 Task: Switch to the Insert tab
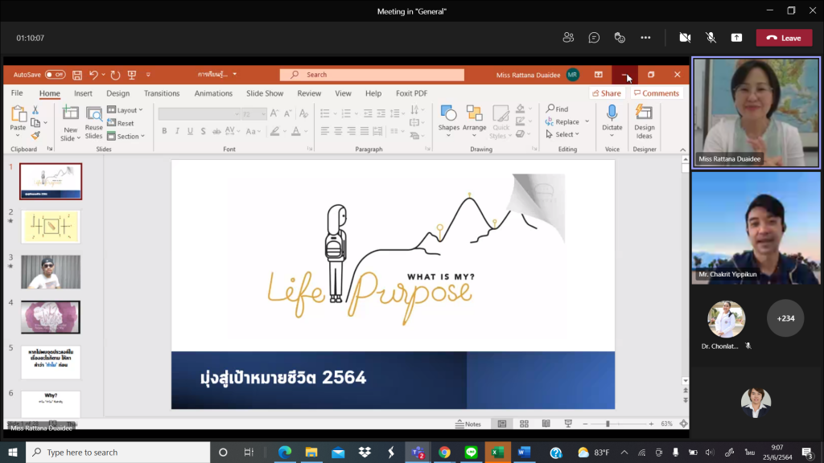tap(83, 93)
